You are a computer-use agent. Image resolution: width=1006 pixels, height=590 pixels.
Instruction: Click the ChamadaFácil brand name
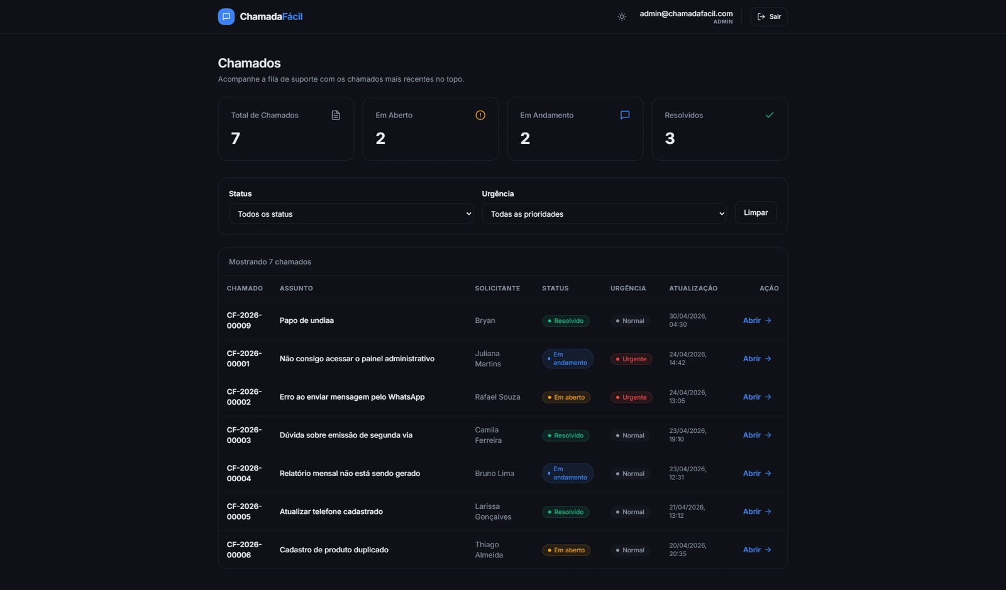[x=271, y=16]
